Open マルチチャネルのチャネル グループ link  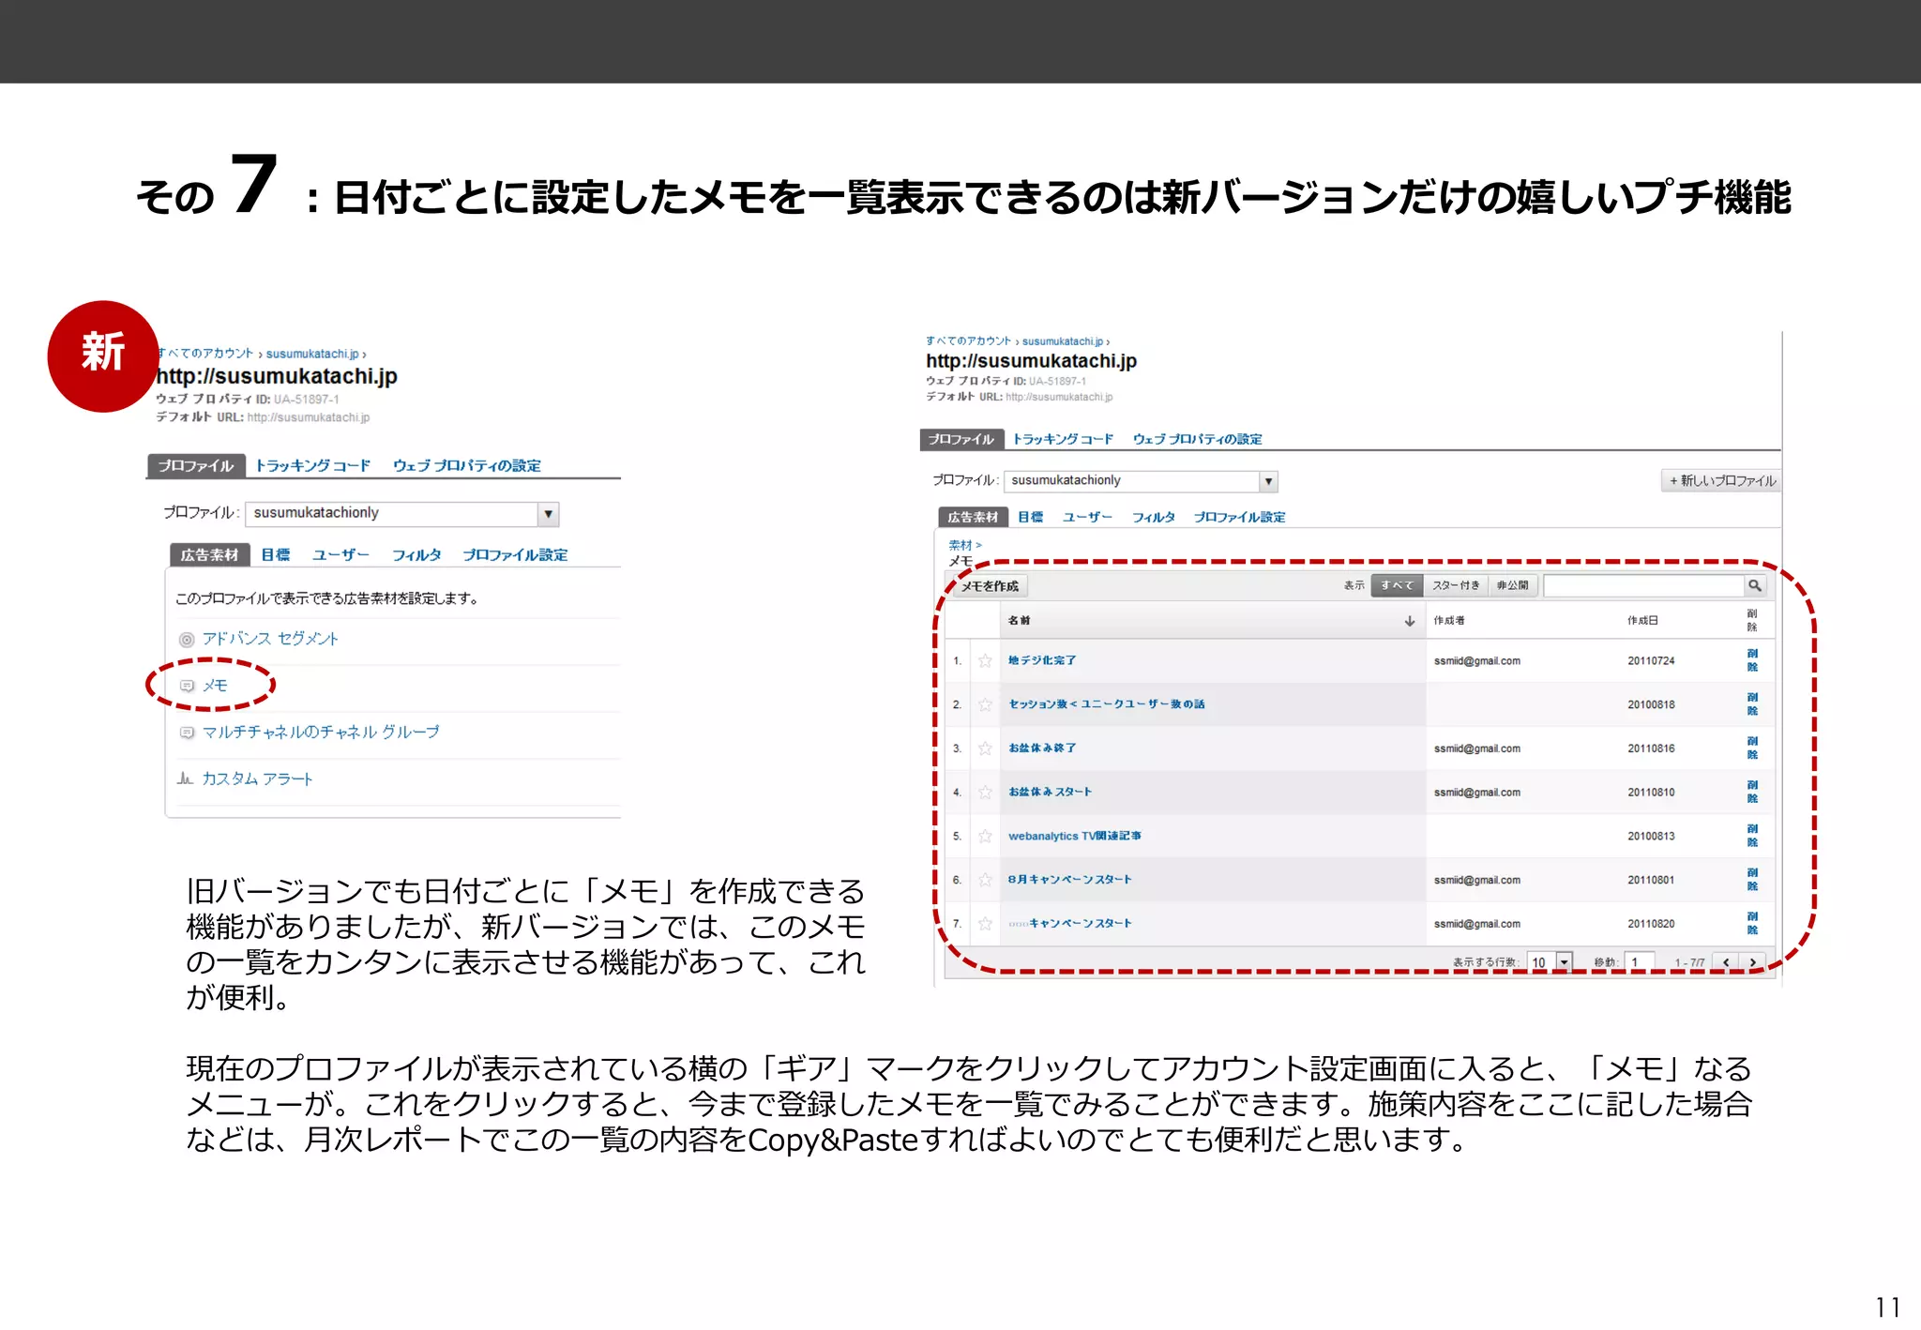point(321,733)
